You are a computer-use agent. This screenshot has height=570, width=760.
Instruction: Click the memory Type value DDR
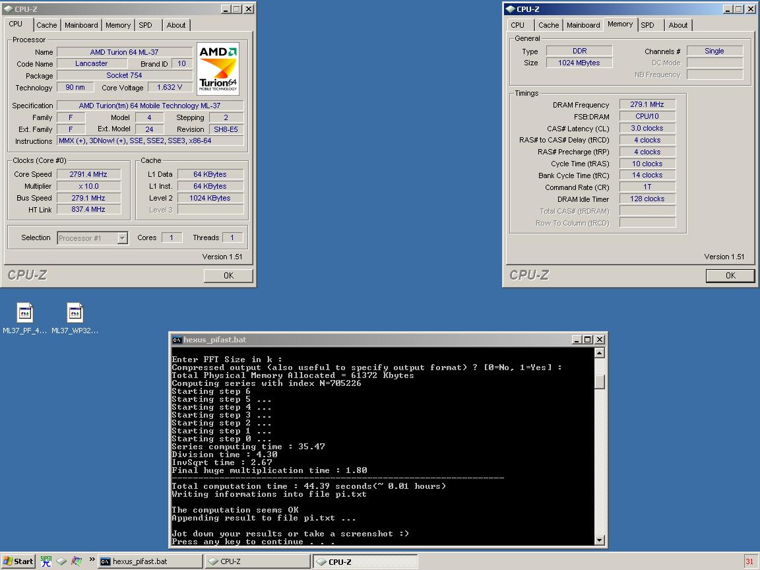coord(580,51)
